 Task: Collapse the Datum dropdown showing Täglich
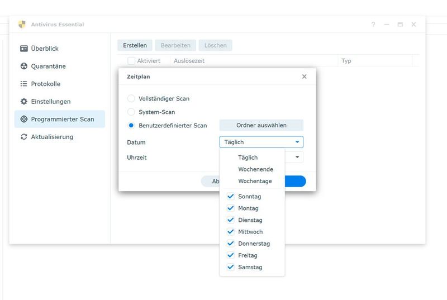point(297,142)
